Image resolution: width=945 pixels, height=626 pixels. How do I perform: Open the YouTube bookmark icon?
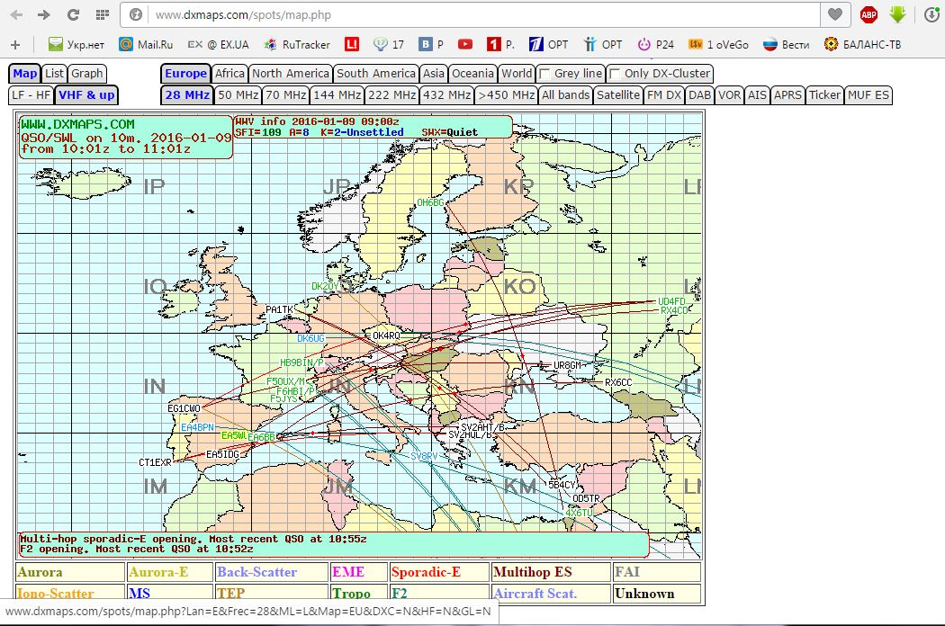coord(464,44)
